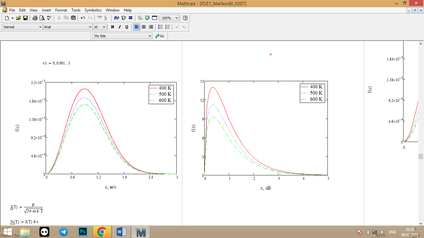Expand the Normal text style dropdown
This screenshot has height=238, width=424.
pyautogui.click(x=40, y=27)
